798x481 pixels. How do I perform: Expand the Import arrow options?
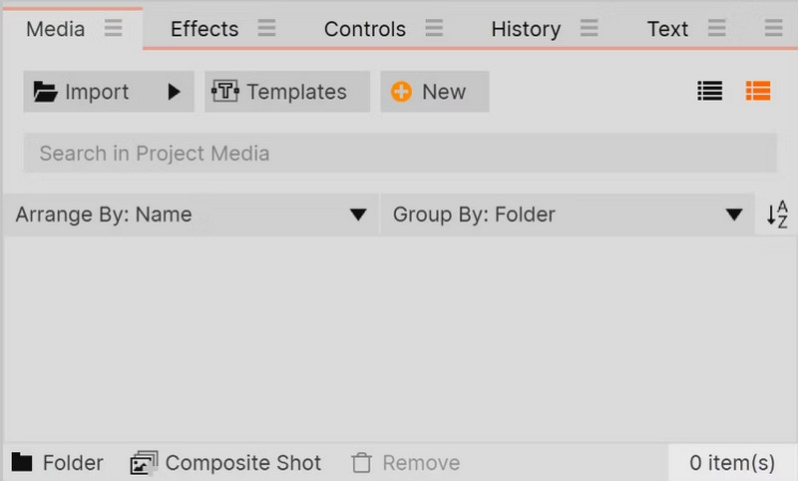(174, 92)
